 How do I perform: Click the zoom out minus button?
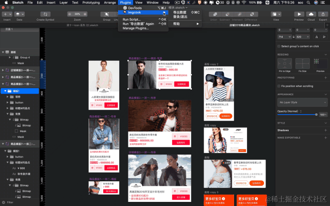tap(70, 14)
